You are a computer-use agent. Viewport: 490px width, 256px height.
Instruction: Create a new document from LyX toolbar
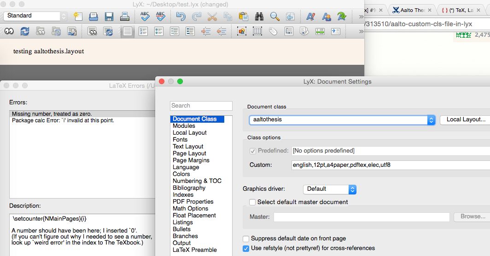click(77, 16)
